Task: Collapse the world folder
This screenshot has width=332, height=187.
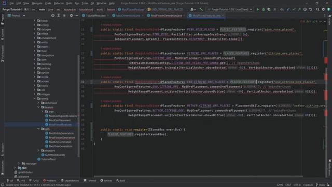Action: point(35,99)
